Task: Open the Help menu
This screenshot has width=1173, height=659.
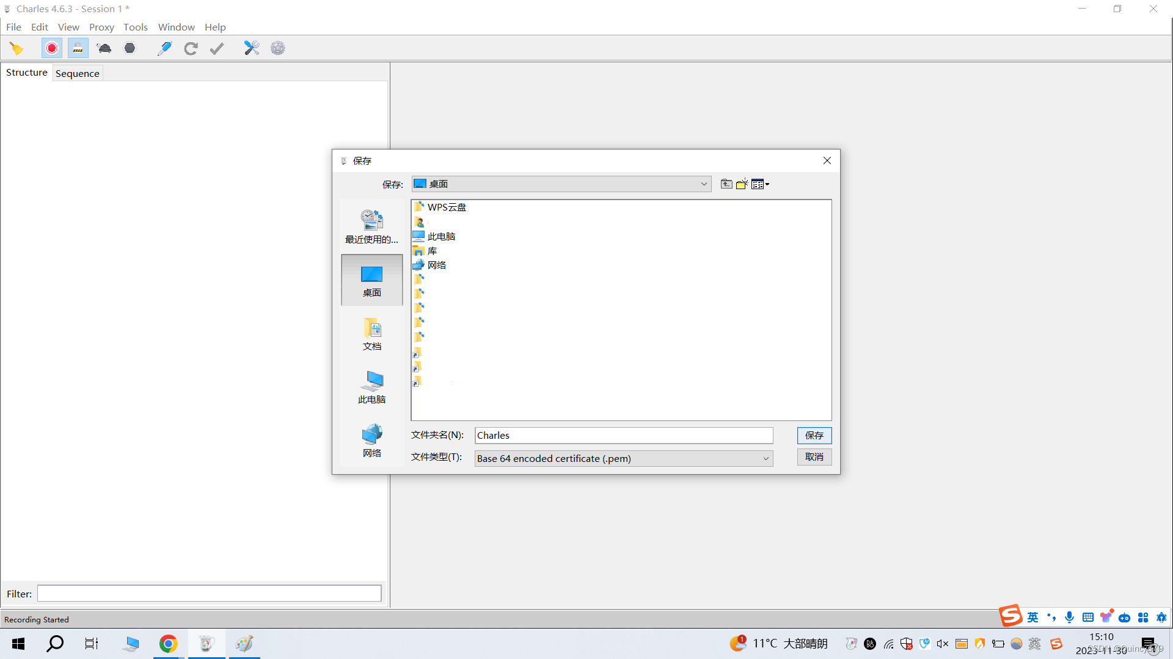Action: [215, 27]
